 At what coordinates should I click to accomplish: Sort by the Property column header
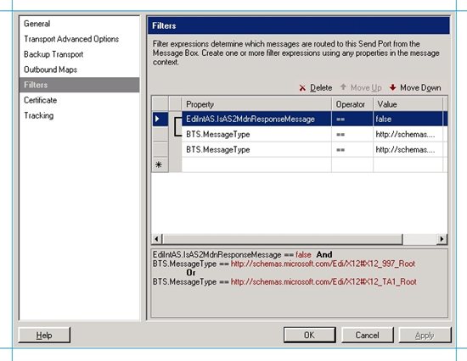[x=256, y=104]
